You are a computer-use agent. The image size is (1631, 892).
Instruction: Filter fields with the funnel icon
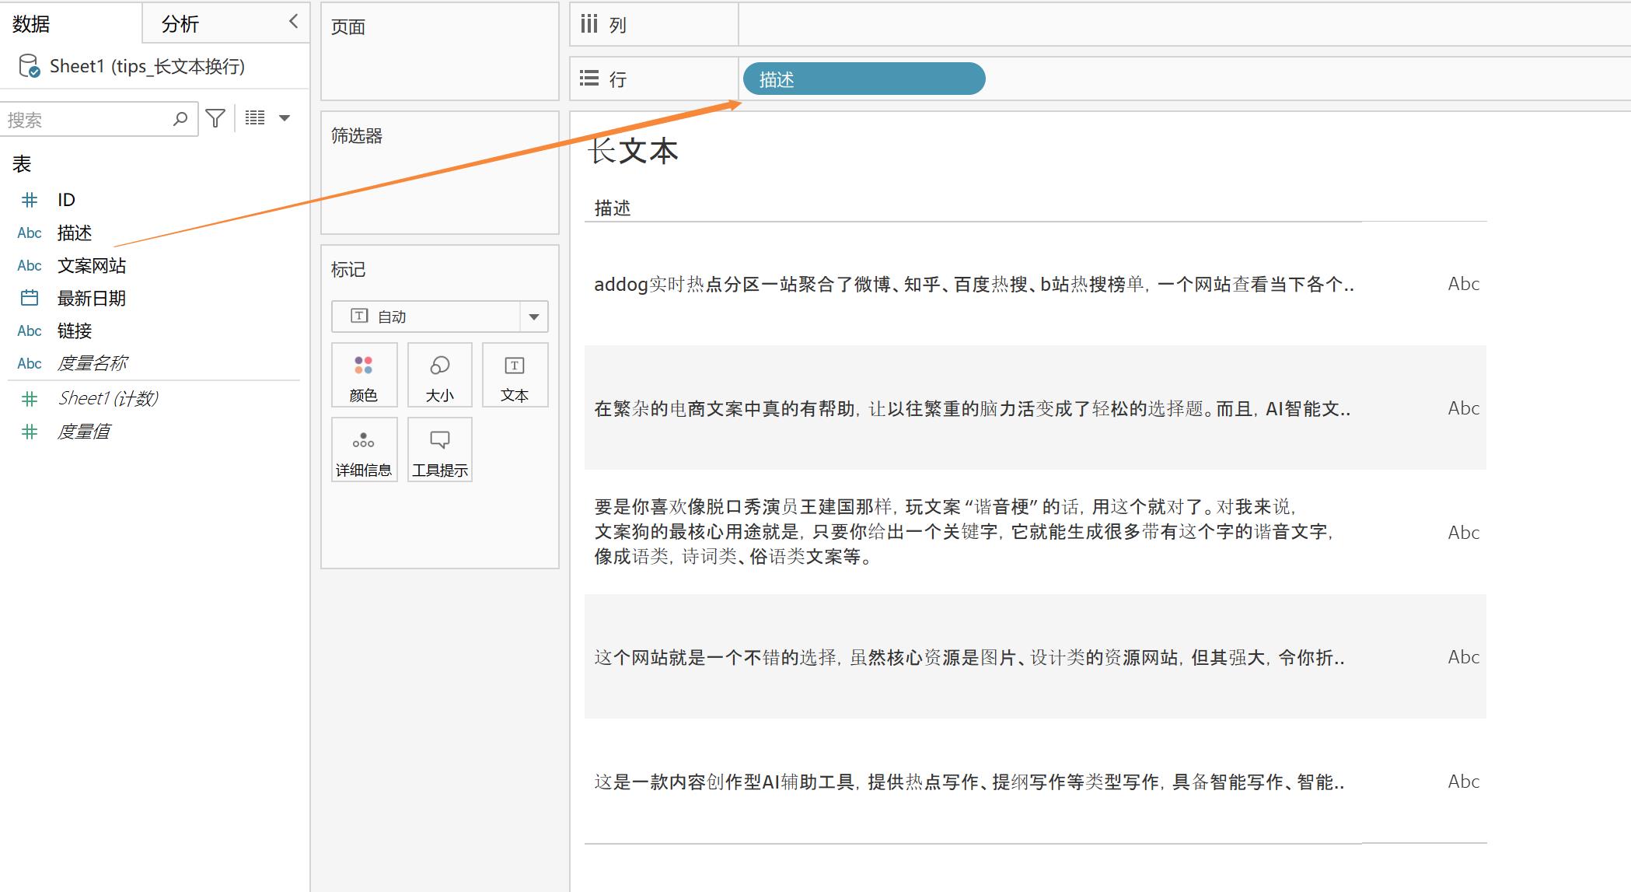point(215,118)
